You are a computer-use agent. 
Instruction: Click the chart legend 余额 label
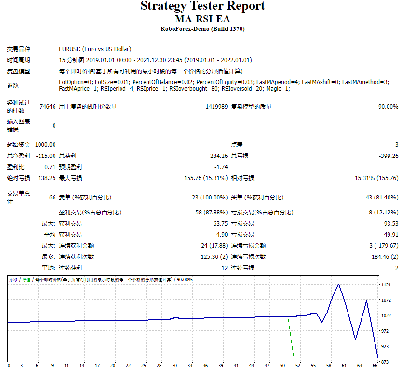[13, 280]
